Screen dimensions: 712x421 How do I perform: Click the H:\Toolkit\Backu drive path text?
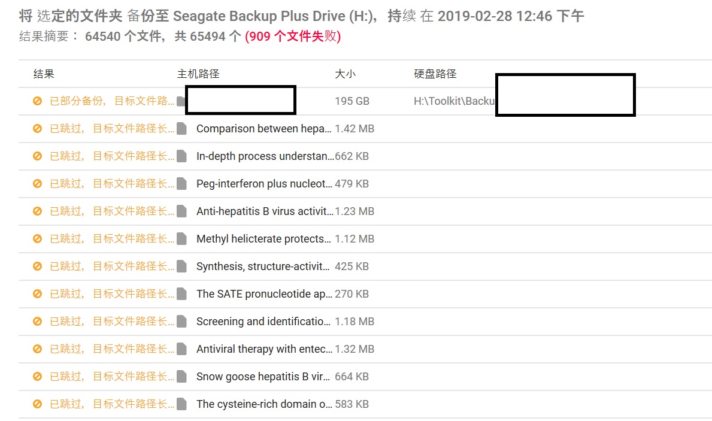pyautogui.click(x=454, y=101)
